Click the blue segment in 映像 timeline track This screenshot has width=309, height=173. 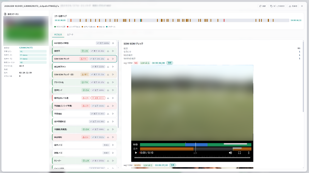tap(196, 145)
